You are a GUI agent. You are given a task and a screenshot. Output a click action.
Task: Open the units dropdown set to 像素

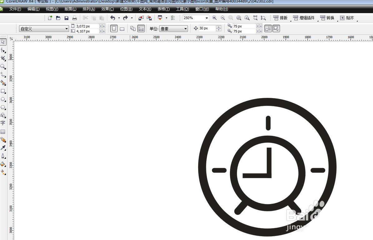pyautogui.click(x=186, y=28)
